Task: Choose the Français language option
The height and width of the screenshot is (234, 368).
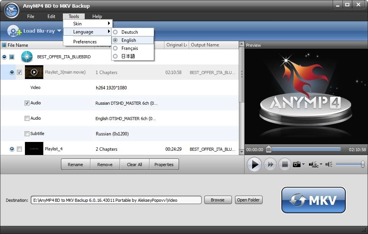Action: pyautogui.click(x=133, y=48)
